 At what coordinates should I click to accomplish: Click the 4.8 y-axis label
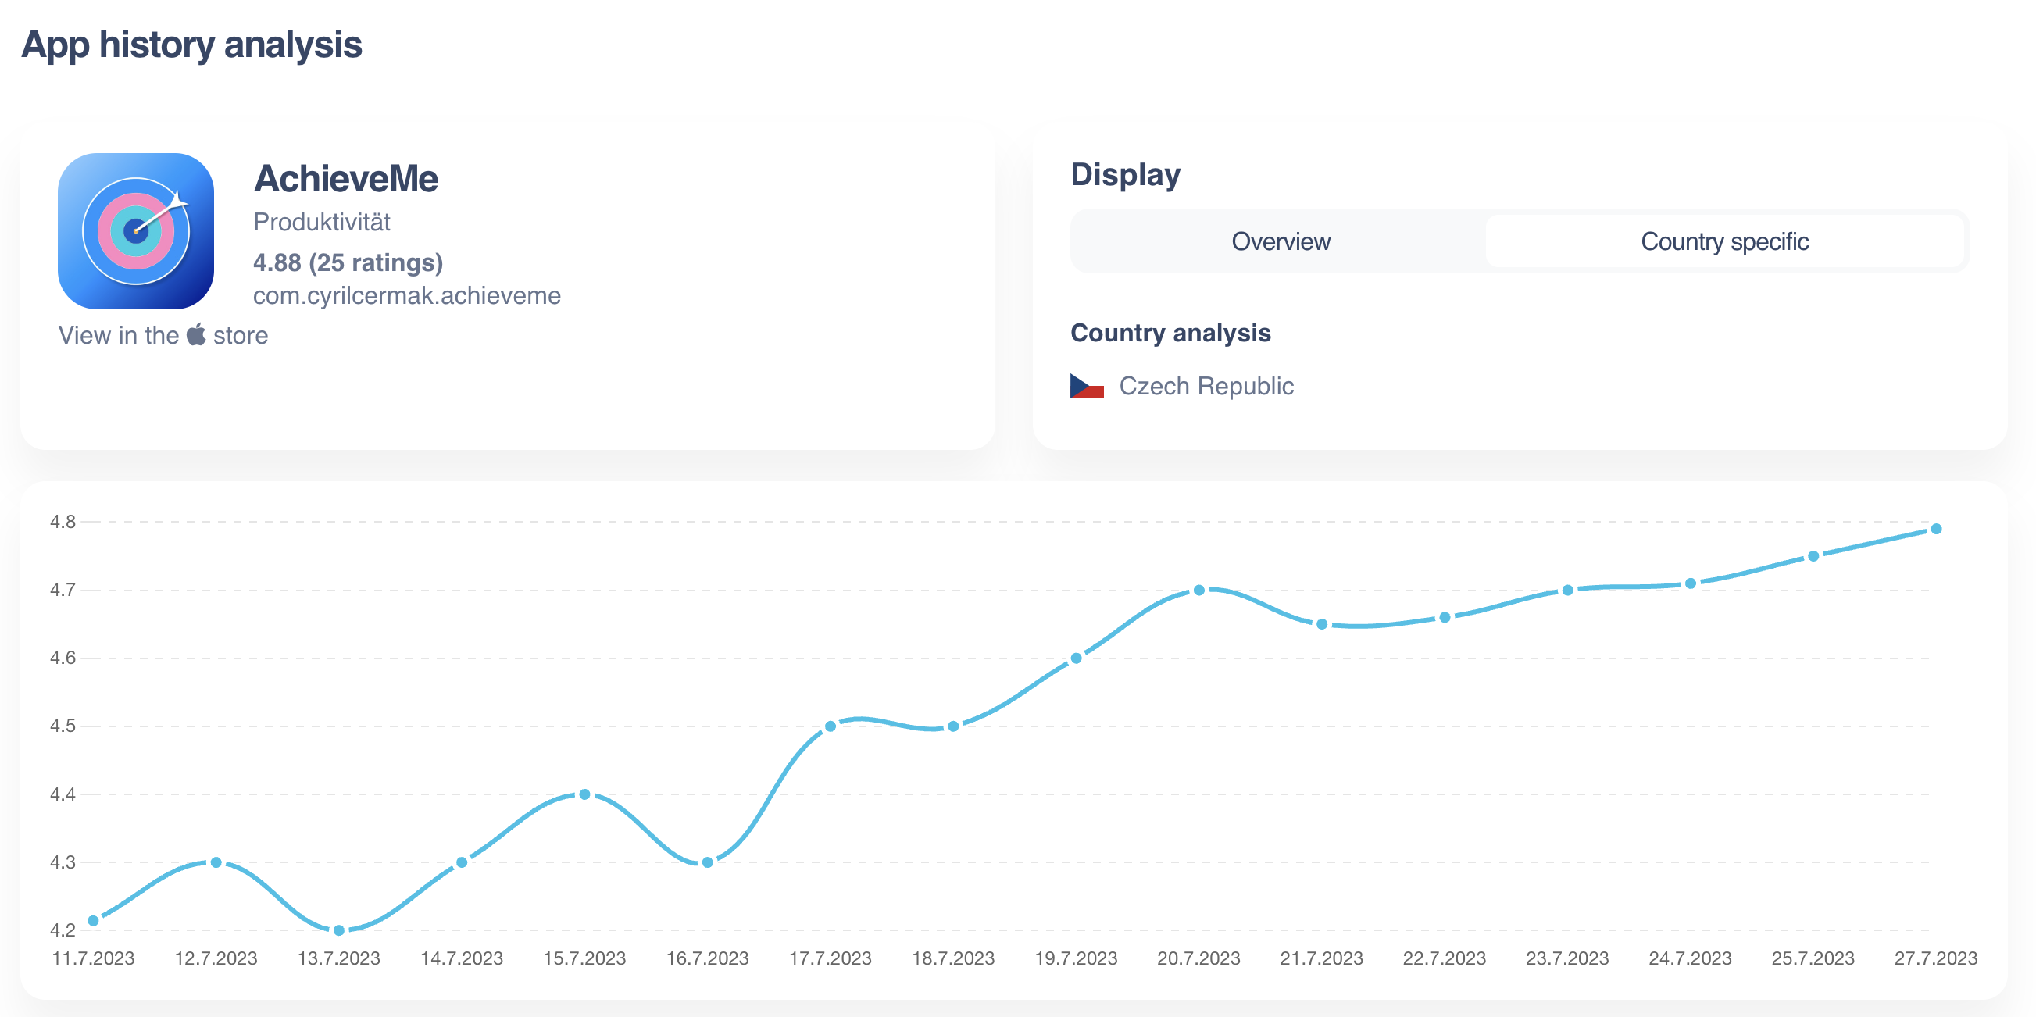(x=63, y=522)
